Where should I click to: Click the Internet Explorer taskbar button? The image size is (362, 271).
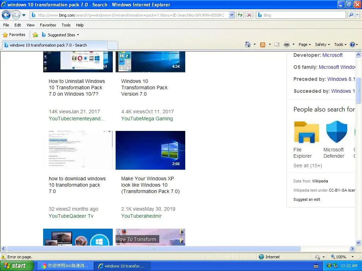122,266
